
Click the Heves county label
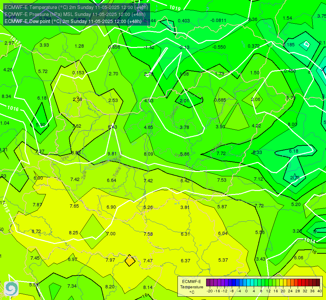pyautogui.click(x=174, y=112)
